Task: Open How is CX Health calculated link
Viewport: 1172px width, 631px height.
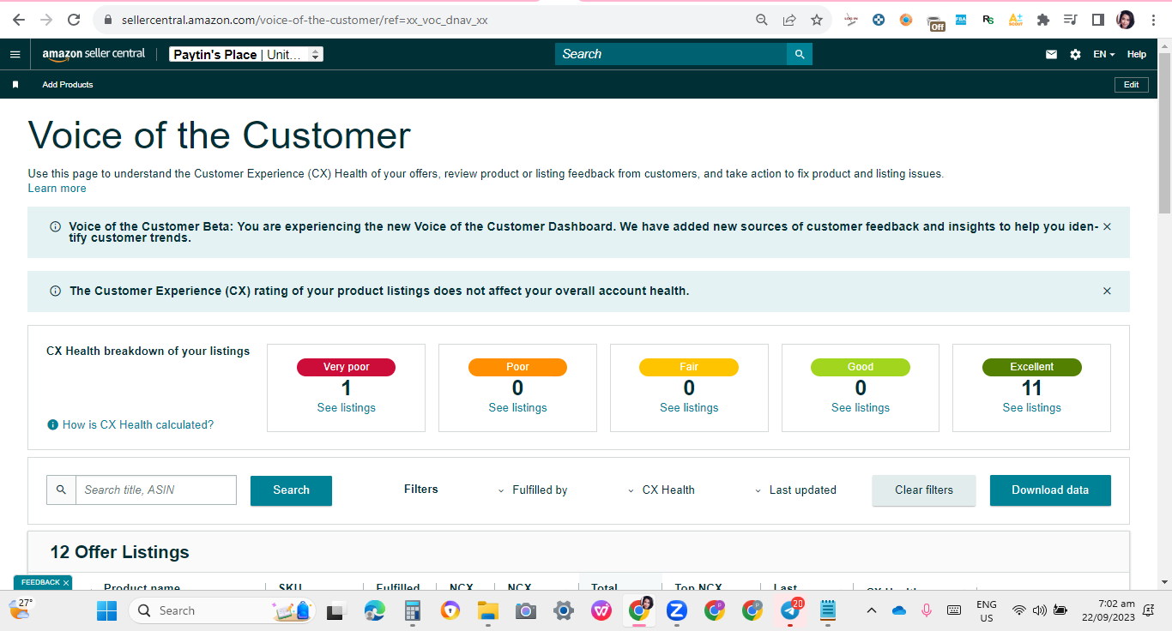Action: click(138, 424)
